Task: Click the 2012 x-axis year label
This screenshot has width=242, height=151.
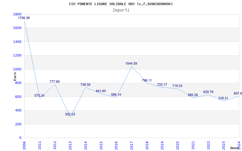Action: click(x=55, y=145)
